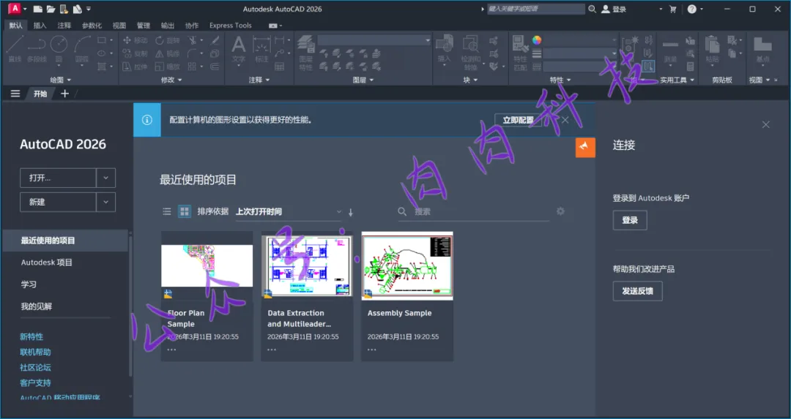The image size is (791, 419).
Task: Open the 联机帮助 link
Action: tap(35, 352)
